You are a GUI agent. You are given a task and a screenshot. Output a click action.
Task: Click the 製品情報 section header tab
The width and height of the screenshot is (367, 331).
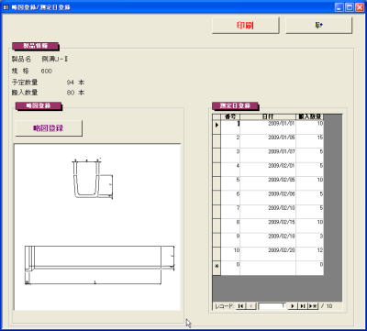35,46
